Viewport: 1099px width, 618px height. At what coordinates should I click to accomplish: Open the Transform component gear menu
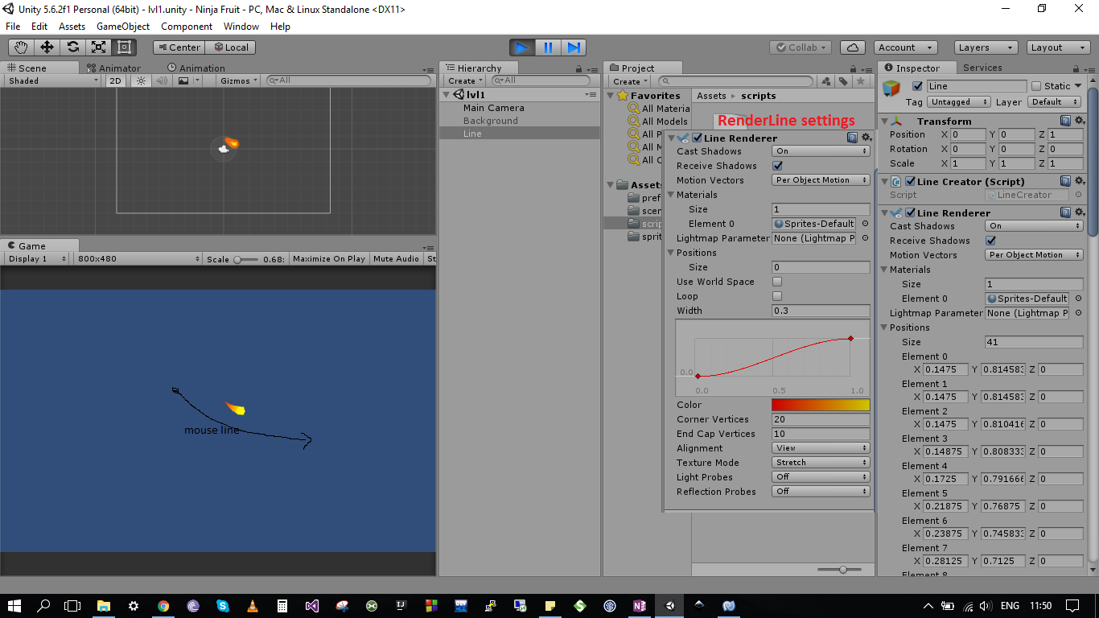click(x=1080, y=121)
